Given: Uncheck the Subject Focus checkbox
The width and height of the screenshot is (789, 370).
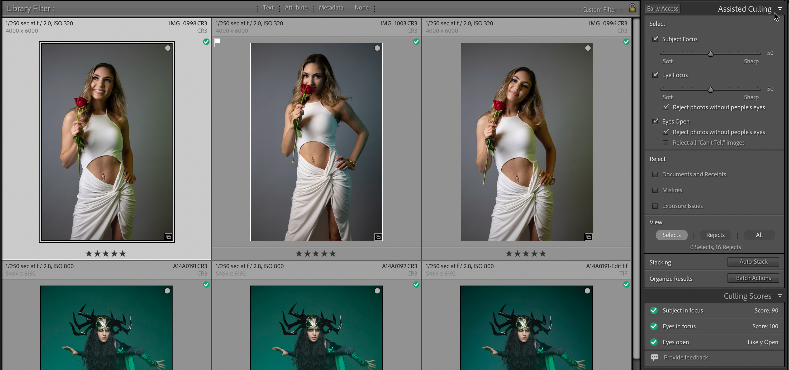Looking at the screenshot, I should coord(655,39).
